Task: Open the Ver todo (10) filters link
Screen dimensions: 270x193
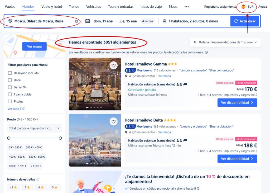Action: point(16,109)
